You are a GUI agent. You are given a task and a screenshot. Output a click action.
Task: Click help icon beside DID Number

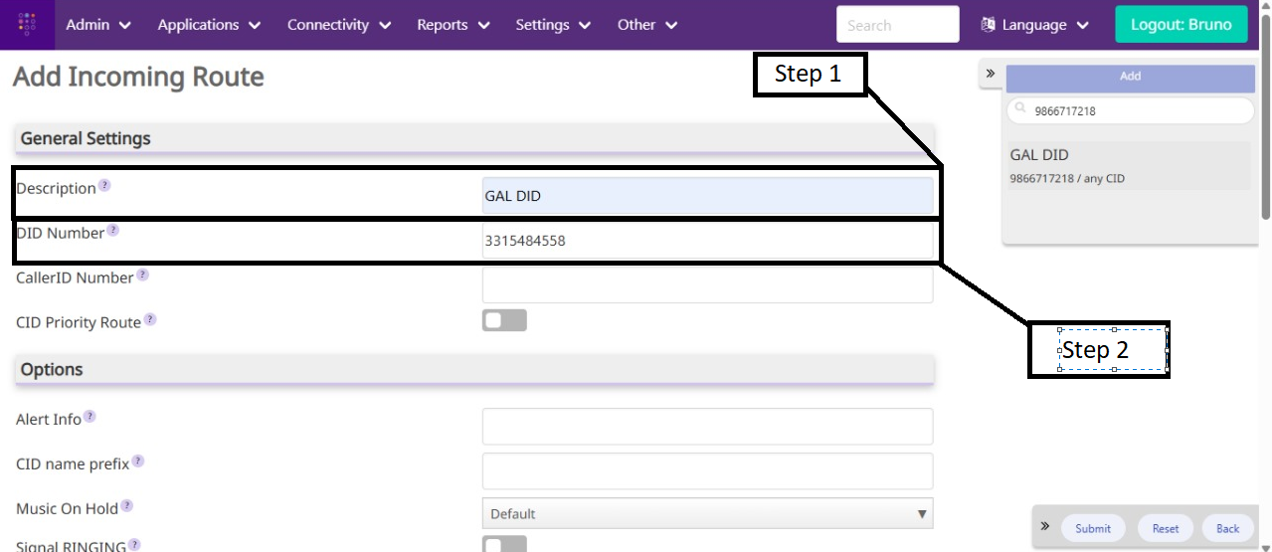(112, 231)
